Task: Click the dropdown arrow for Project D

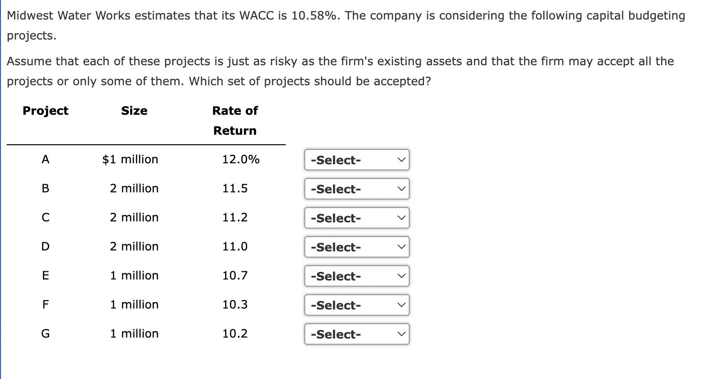Action: (x=402, y=247)
